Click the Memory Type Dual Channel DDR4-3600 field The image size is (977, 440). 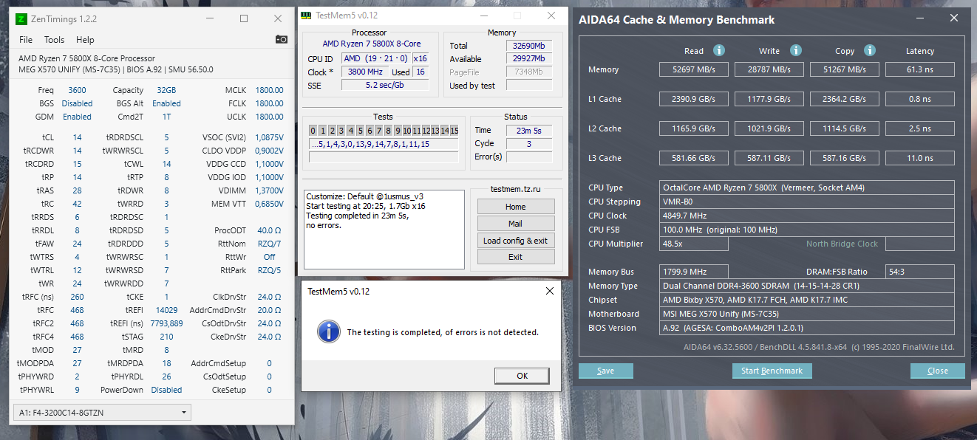click(807, 286)
